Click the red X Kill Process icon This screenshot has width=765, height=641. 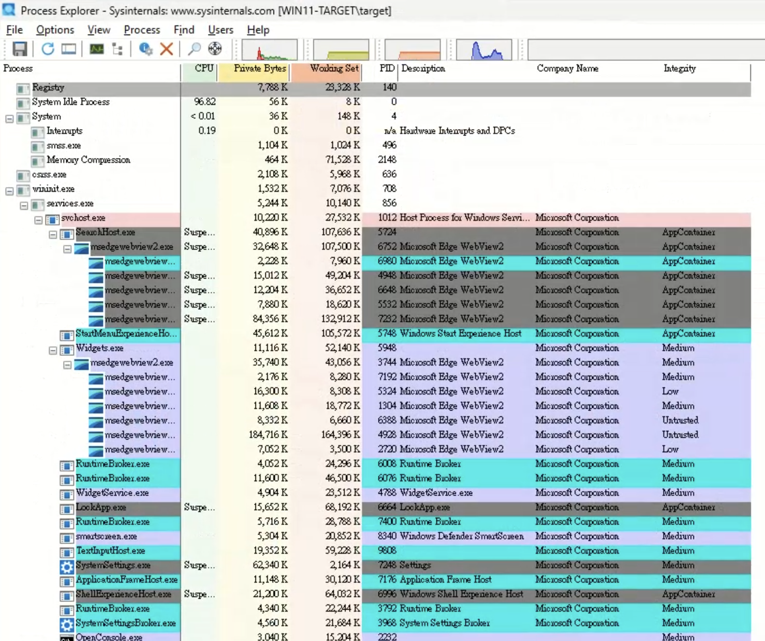click(x=166, y=49)
